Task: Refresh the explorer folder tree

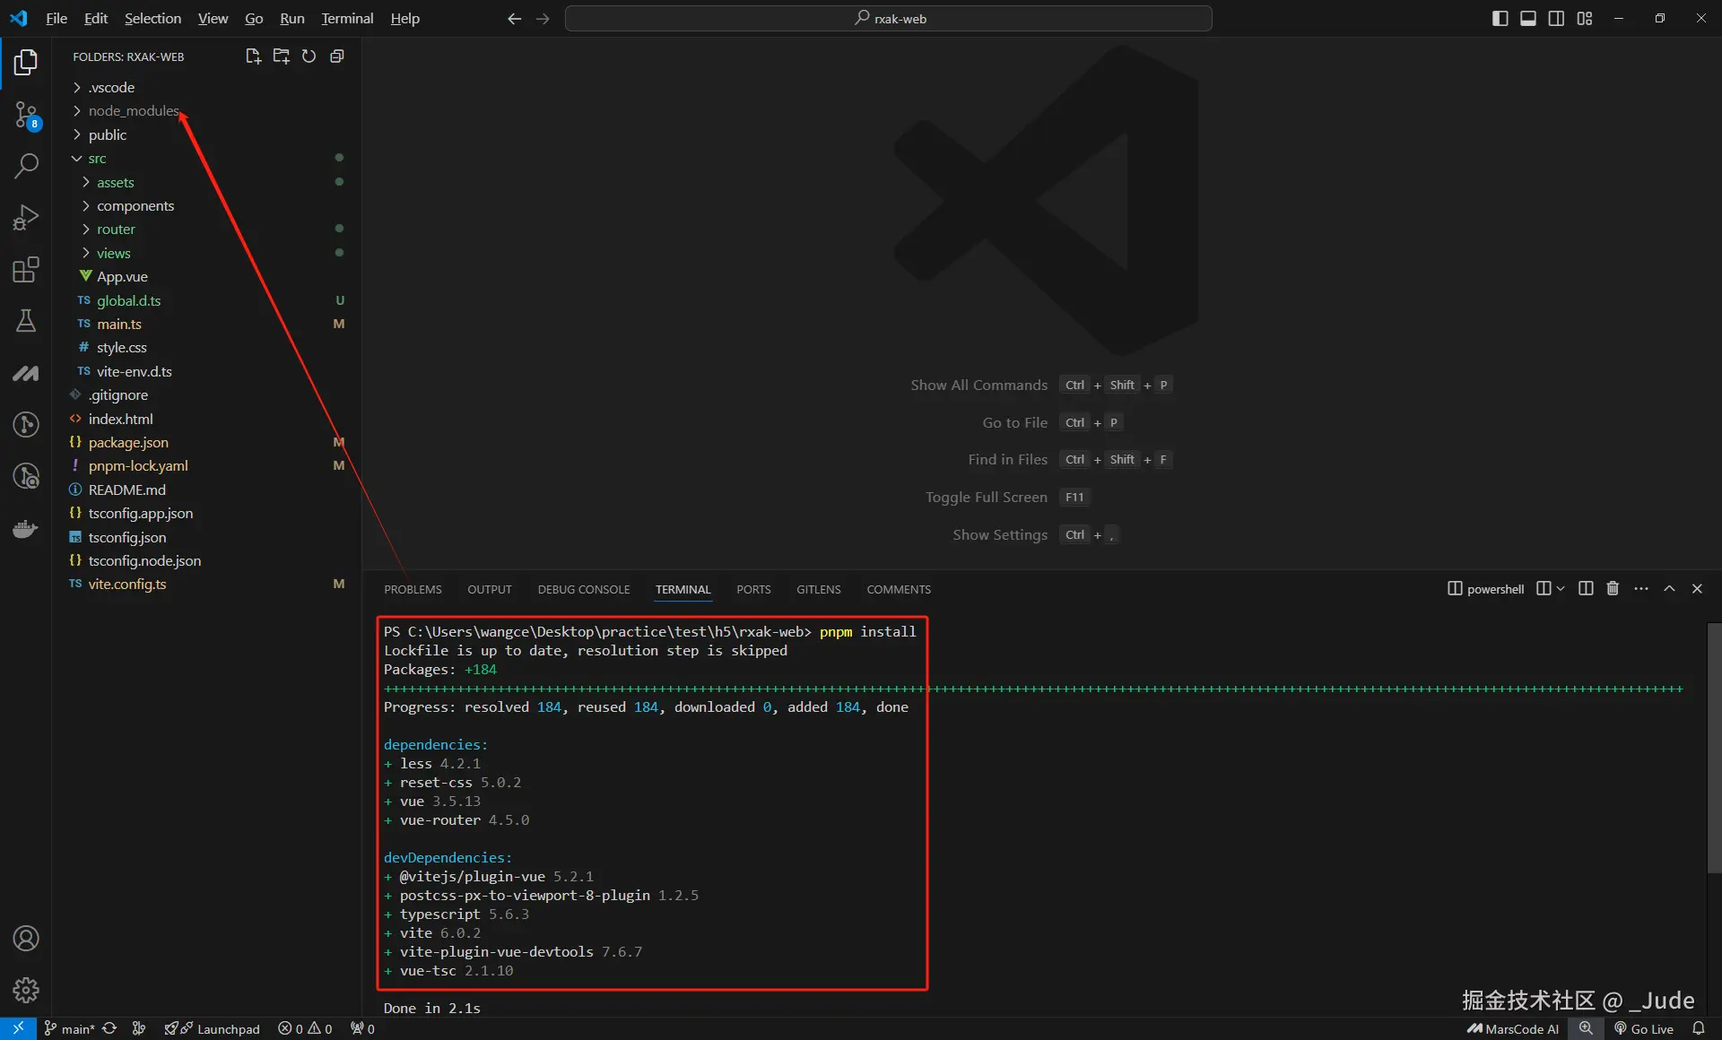Action: pyautogui.click(x=309, y=56)
